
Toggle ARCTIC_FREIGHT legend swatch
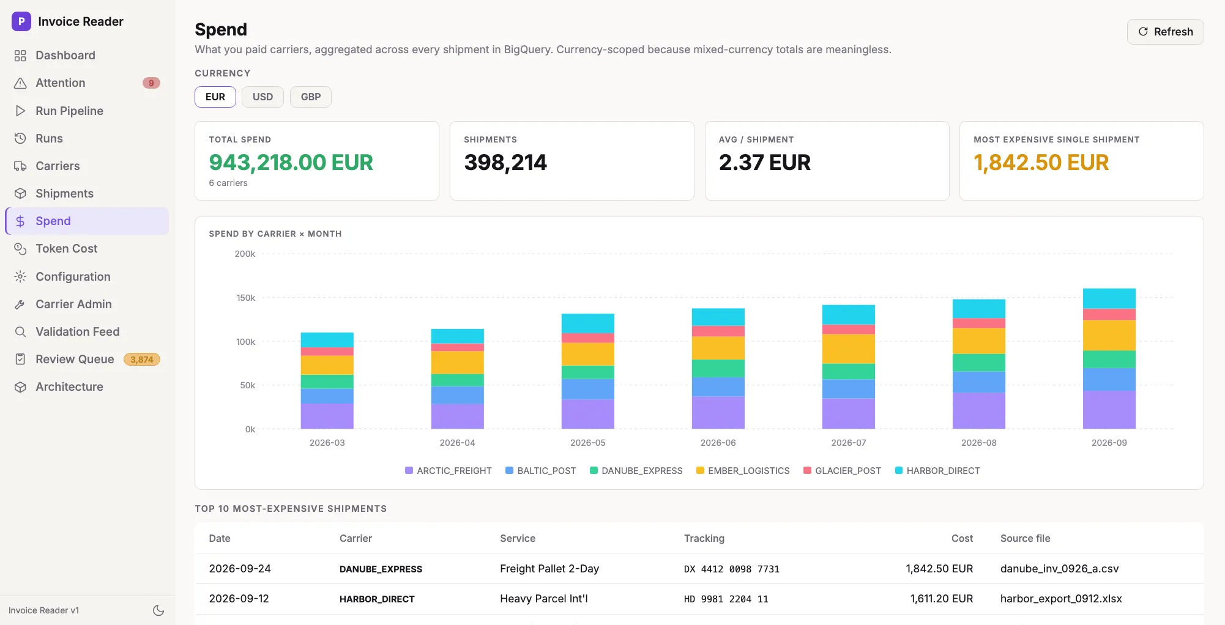(x=409, y=470)
